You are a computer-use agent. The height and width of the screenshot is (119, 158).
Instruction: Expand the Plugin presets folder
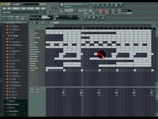tap(13, 104)
